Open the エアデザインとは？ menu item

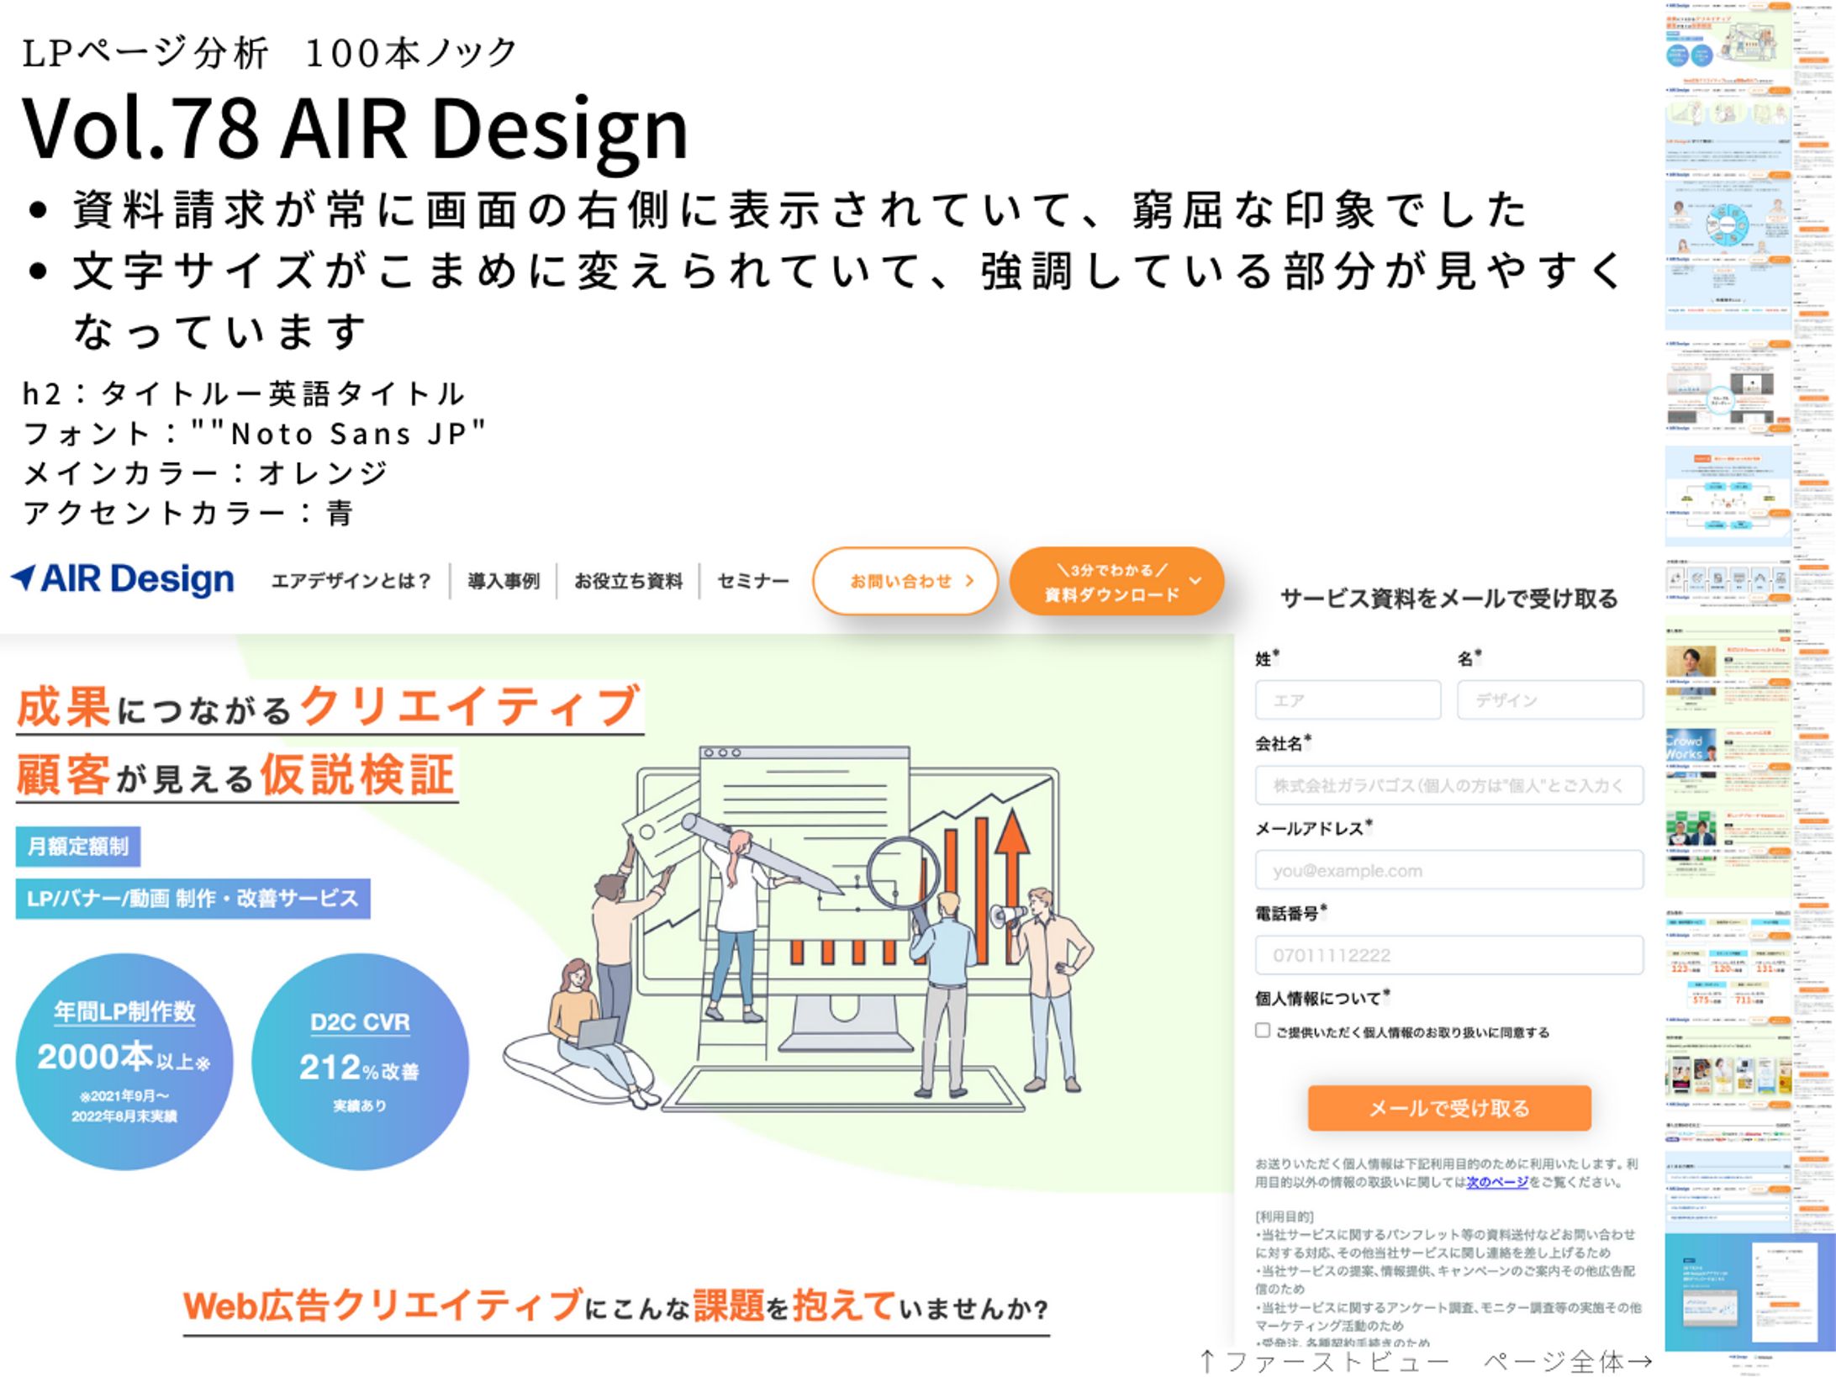[x=351, y=581]
